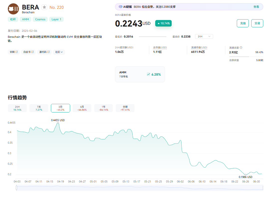Click the chart range slider track
Screen dimensions: 270x198
click(140, 188)
